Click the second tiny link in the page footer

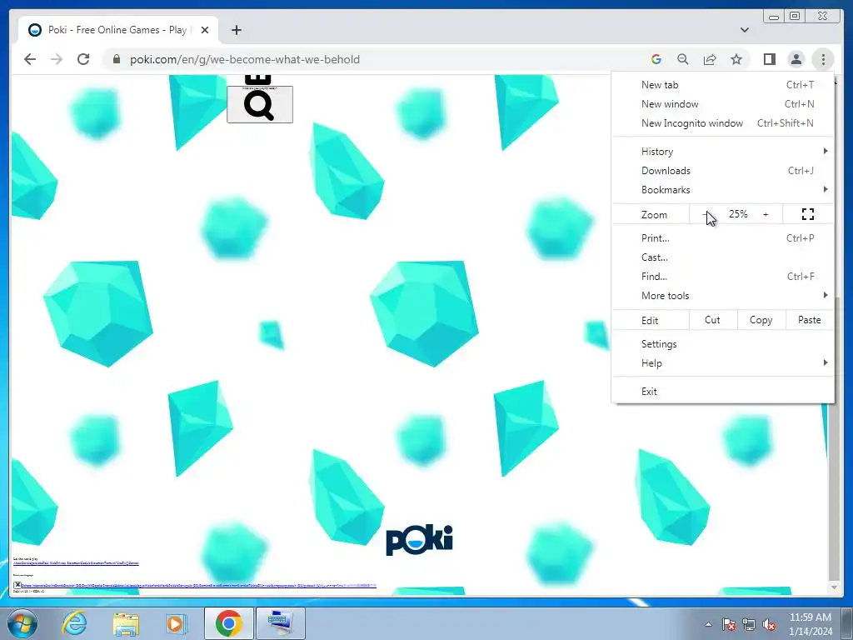(x=198, y=586)
